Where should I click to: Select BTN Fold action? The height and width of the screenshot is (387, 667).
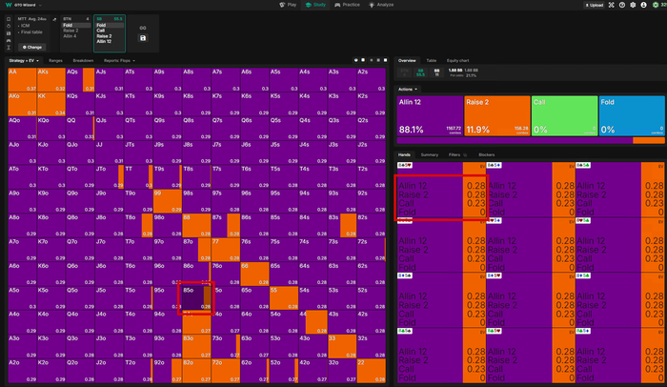pyautogui.click(x=76, y=25)
